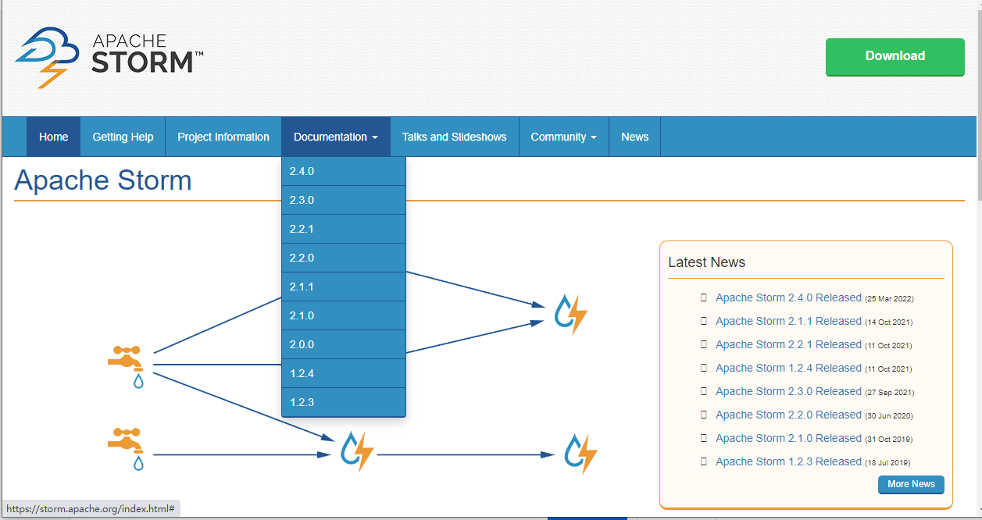The image size is (982, 520).
Task: Click the bottom-middle bolt icon in diagram
Action: [x=357, y=452]
